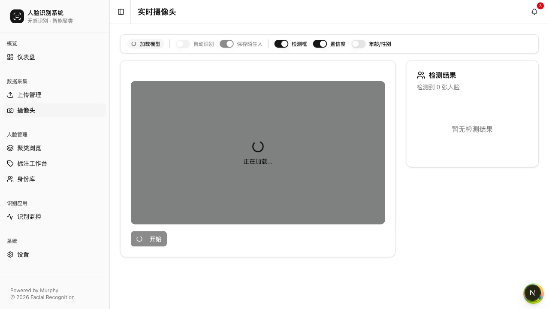Viewport: 549px width, 309px height.
Task: Click the tag icon beside 标注工作台
Action: coord(10,164)
